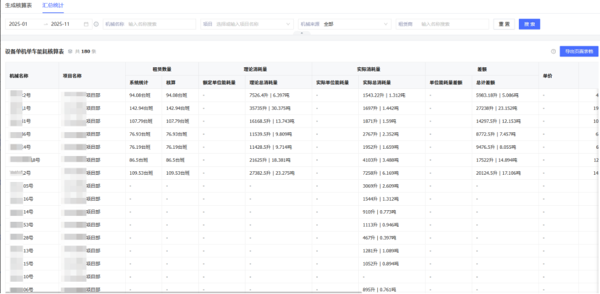Click 导出页面表格 export button
The width and height of the screenshot is (600, 294).
click(x=579, y=51)
